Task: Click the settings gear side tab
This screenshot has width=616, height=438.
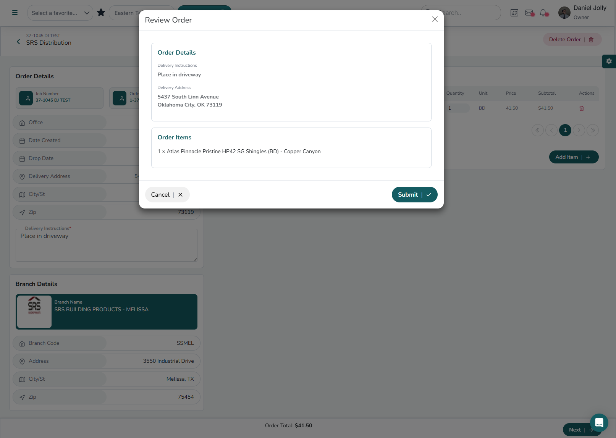Action: [x=609, y=61]
